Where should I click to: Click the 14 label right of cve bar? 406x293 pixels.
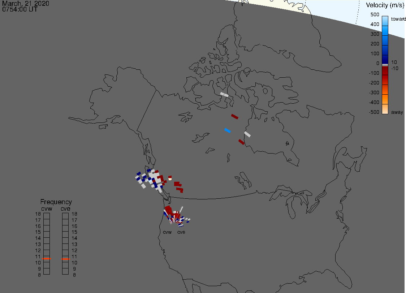tap(74, 238)
